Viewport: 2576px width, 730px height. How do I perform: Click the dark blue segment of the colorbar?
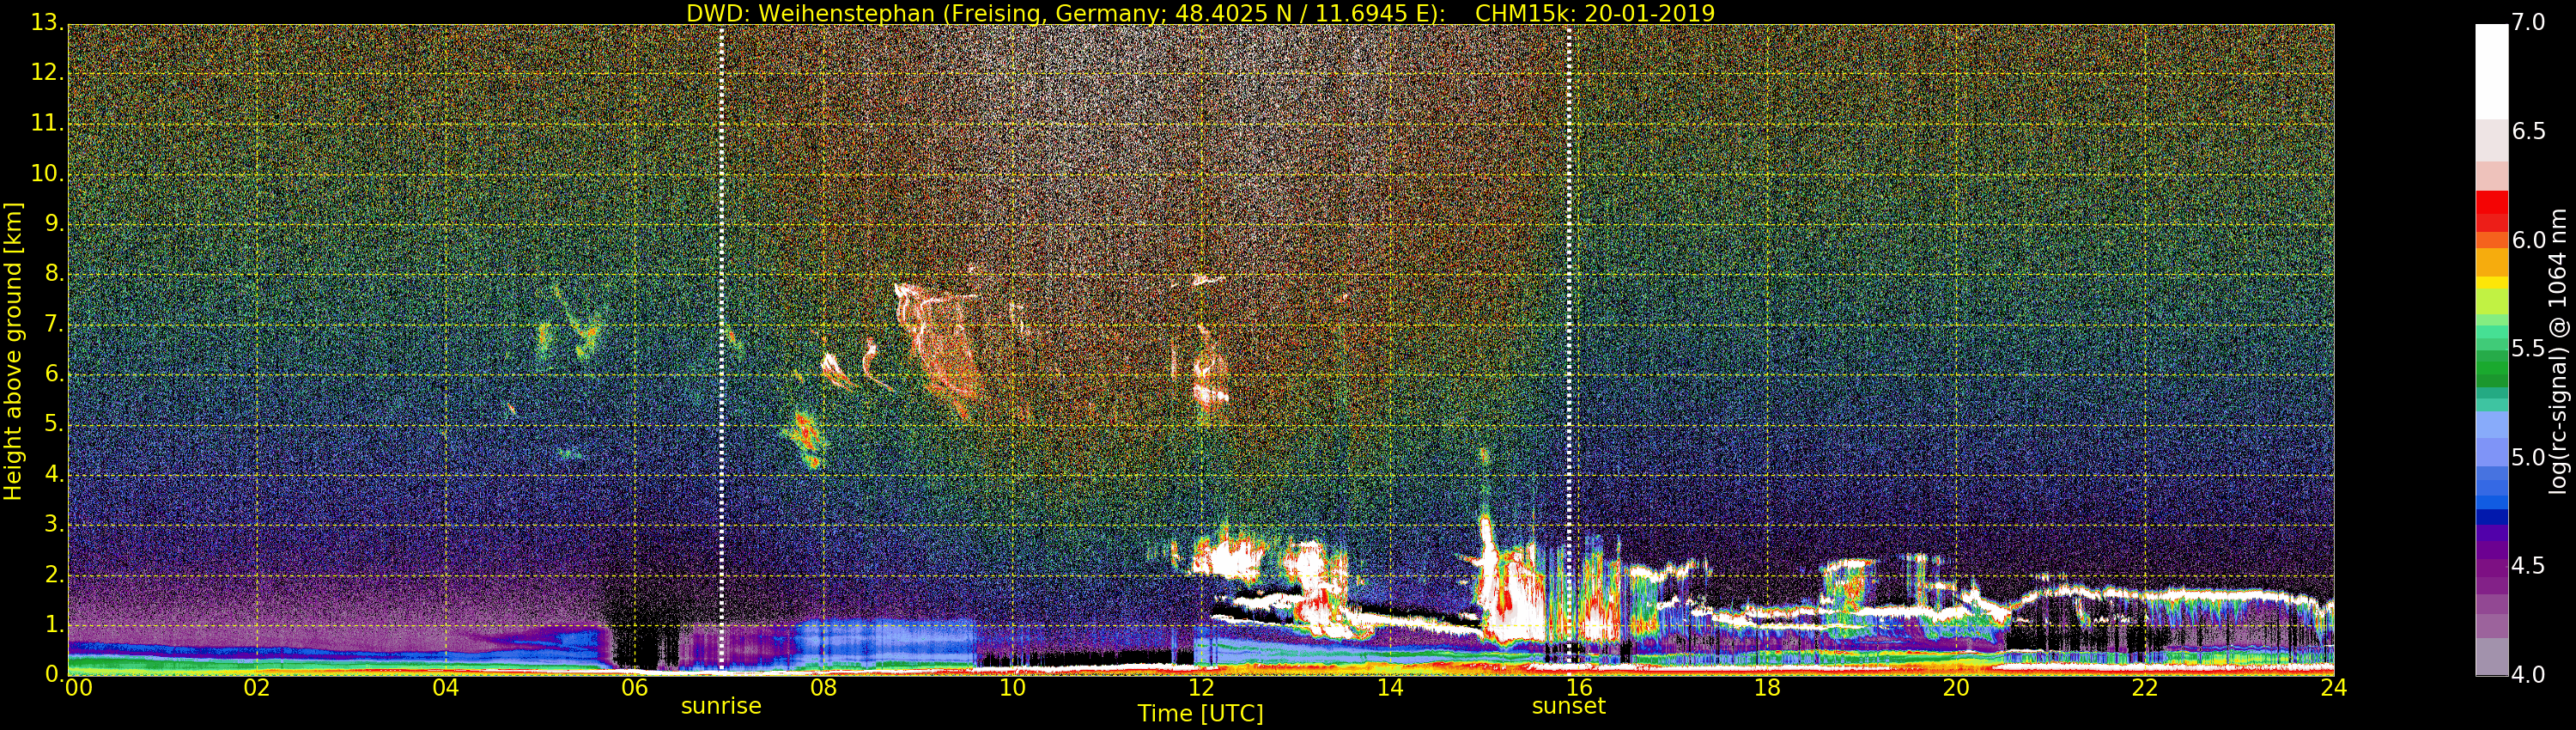[2491, 517]
